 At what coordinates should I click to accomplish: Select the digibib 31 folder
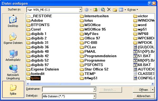pyautogui.click(x=38, y=43)
